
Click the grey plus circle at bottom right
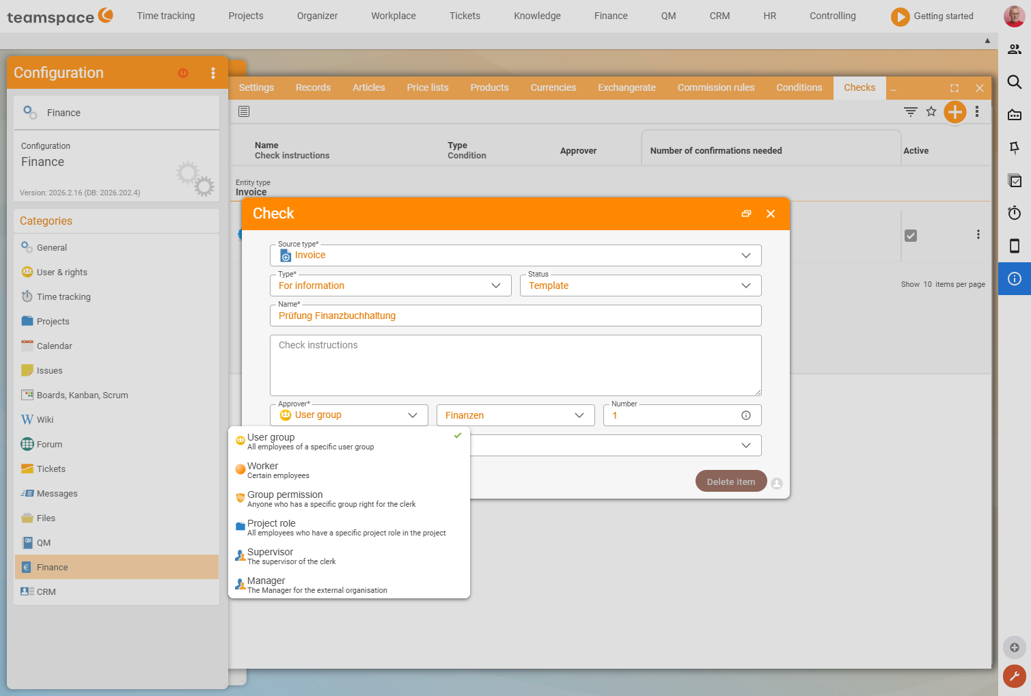(x=1015, y=648)
